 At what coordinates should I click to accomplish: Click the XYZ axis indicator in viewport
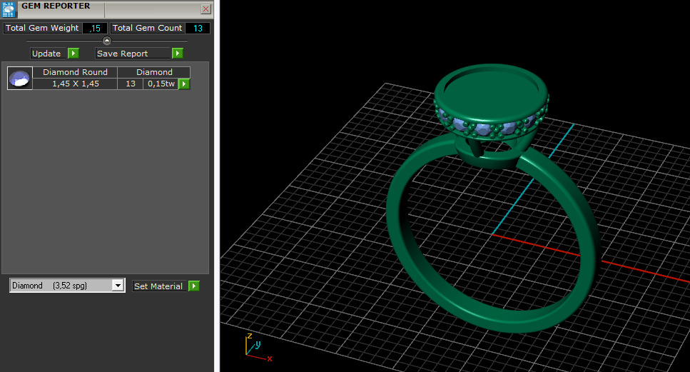pyautogui.click(x=258, y=348)
